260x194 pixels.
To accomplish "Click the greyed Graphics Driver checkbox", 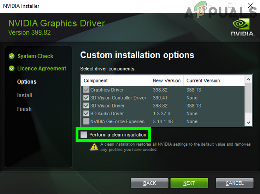I will (x=86, y=90).
